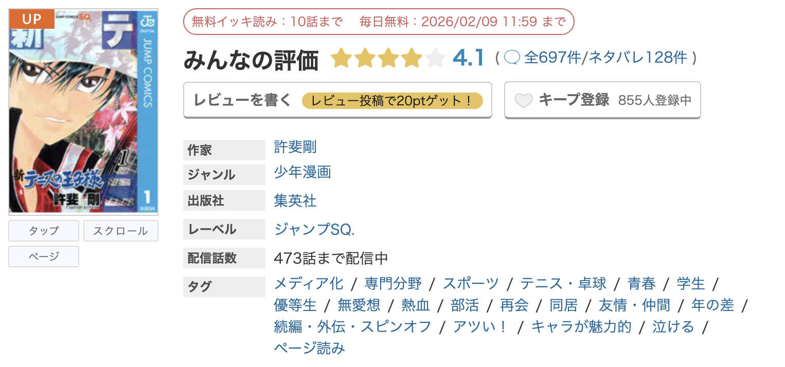
Task: Select the タップ reading mode button
Action: [x=43, y=230]
